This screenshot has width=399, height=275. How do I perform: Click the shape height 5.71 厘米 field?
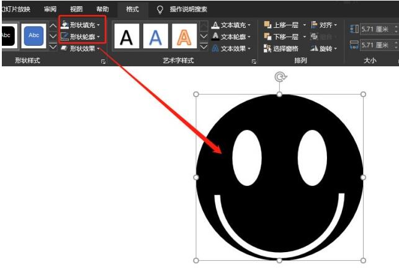[x=377, y=28]
